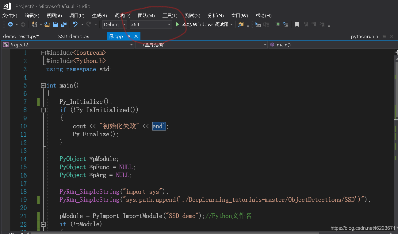This screenshot has height=234, width=398.
Task: Pin the pythonrun.h tab
Action: click(x=384, y=36)
